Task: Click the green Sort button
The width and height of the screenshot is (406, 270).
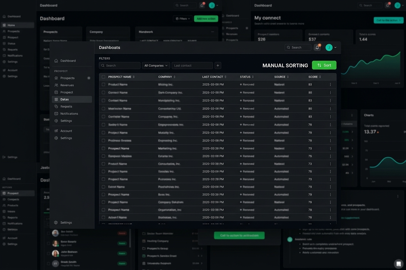Action: (x=324, y=65)
